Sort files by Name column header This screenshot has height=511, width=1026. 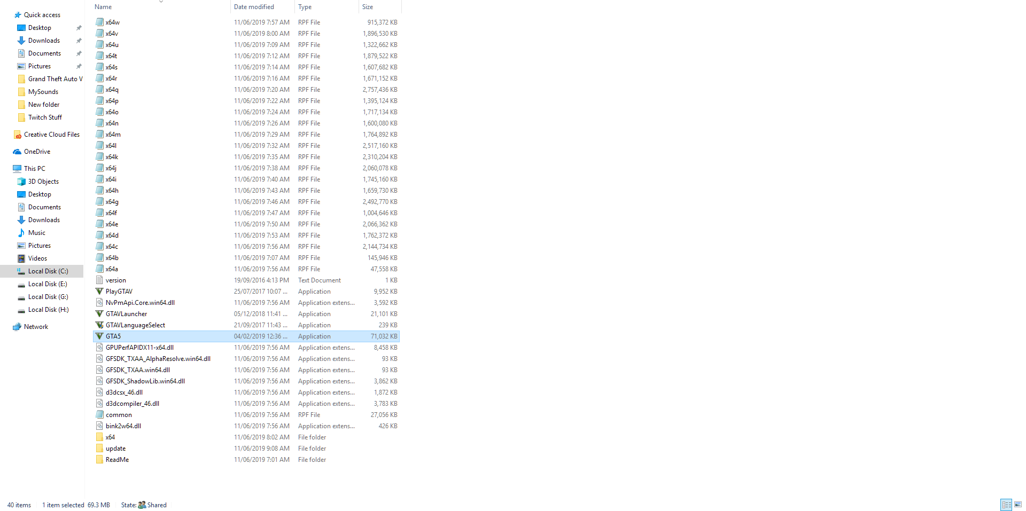tap(103, 7)
